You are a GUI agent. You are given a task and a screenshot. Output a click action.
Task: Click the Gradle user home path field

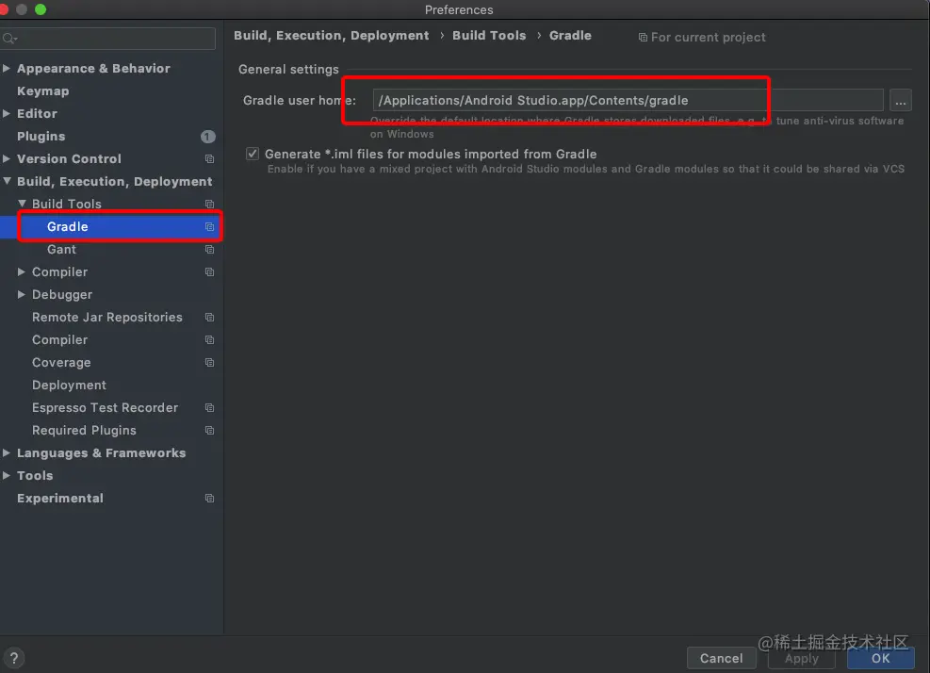point(628,100)
